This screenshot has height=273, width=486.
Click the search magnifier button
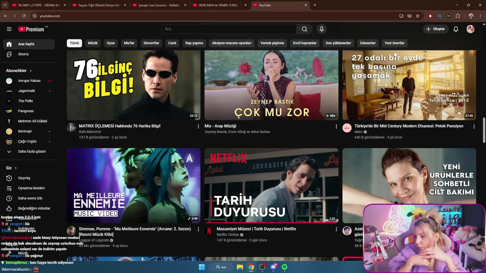click(305, 29)
